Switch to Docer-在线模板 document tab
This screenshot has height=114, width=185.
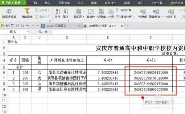[x=61, y=26]
